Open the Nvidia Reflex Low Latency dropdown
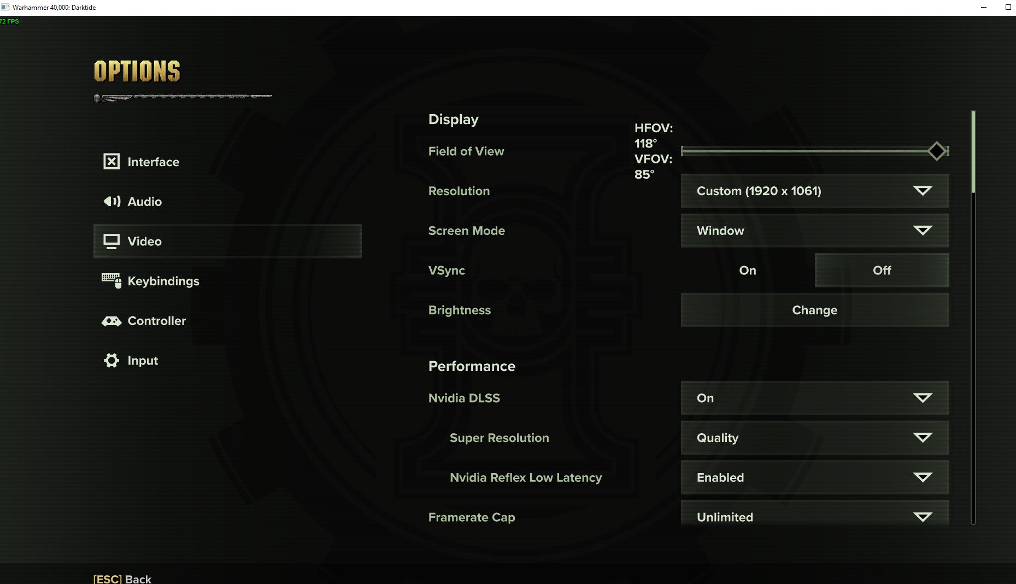Viewport: 1016px width, 584px height. (x=815, y=477)
